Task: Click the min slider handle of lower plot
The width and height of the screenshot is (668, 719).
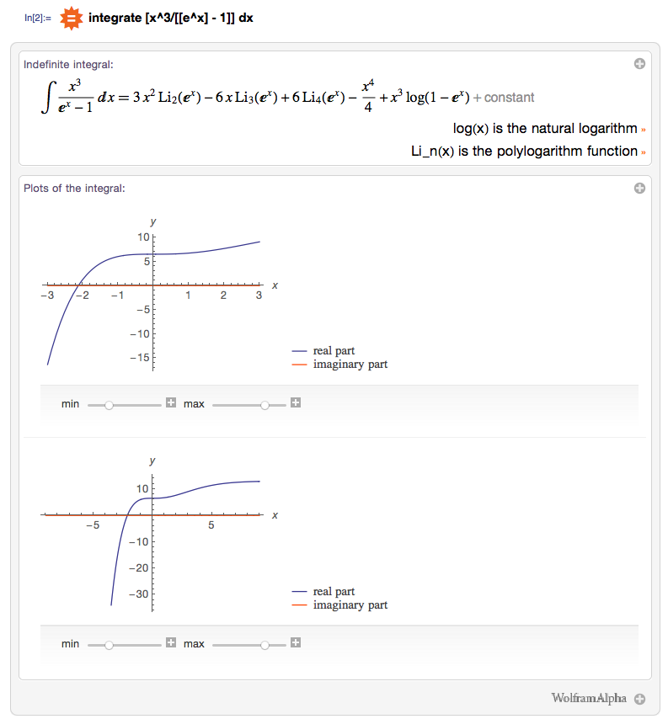Action: point(109,645)
